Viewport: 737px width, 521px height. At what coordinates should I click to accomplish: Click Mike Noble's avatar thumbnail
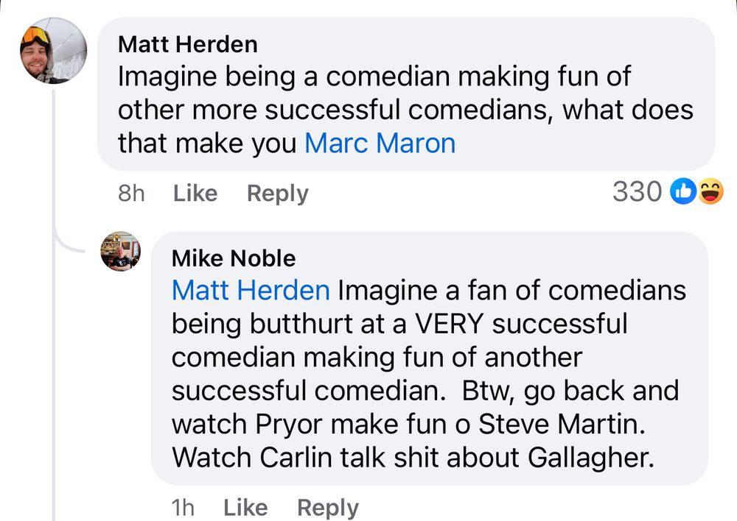point(122,250)
